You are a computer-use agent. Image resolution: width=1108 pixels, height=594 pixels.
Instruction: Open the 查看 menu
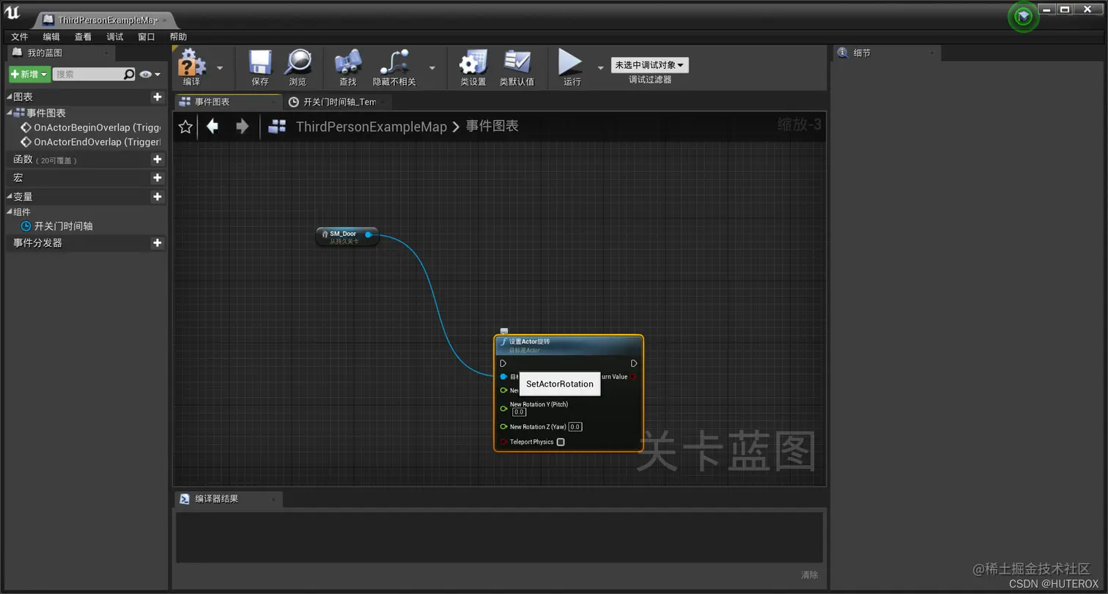83,37
